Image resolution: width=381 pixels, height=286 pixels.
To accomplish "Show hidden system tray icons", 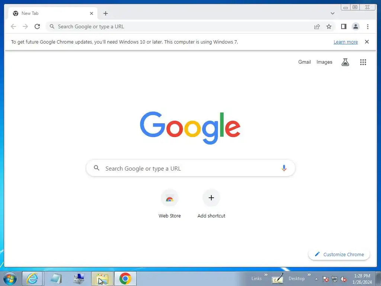I will tap(316, 279).
